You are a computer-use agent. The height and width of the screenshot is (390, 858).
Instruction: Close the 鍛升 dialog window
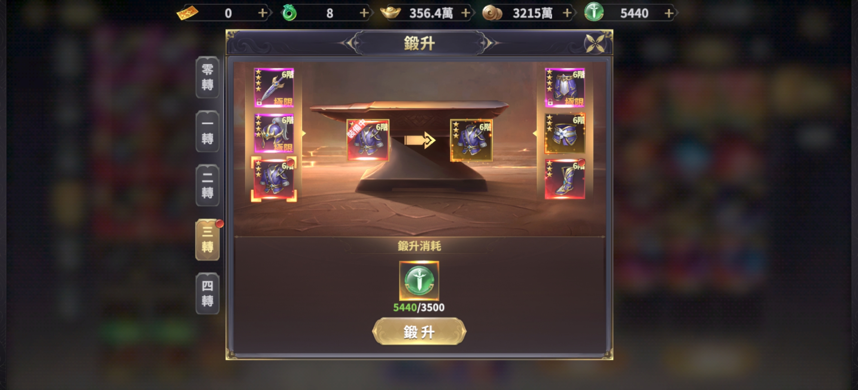[x=595, y=44]
